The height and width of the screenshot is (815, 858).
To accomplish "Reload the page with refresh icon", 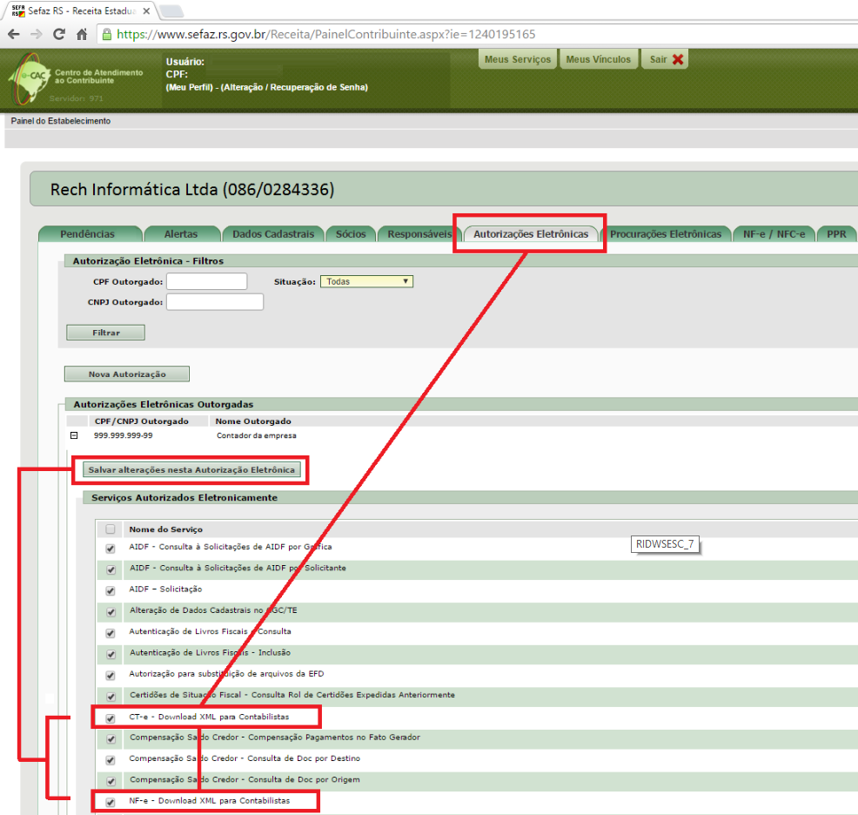I will [59, 35].
